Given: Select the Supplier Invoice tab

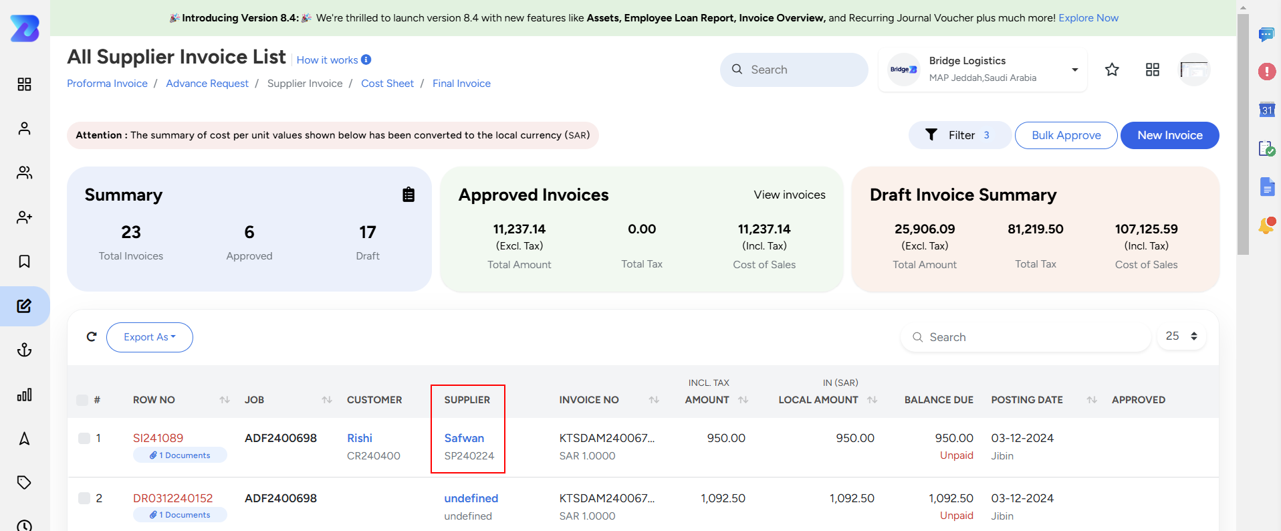Looking at the screenshot, I should click(x=305, y=84).
